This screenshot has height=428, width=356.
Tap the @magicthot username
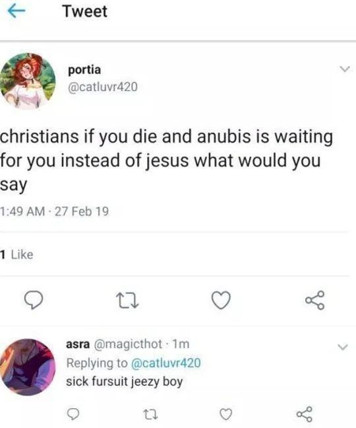pyautogui.click(x=128, y=344)
